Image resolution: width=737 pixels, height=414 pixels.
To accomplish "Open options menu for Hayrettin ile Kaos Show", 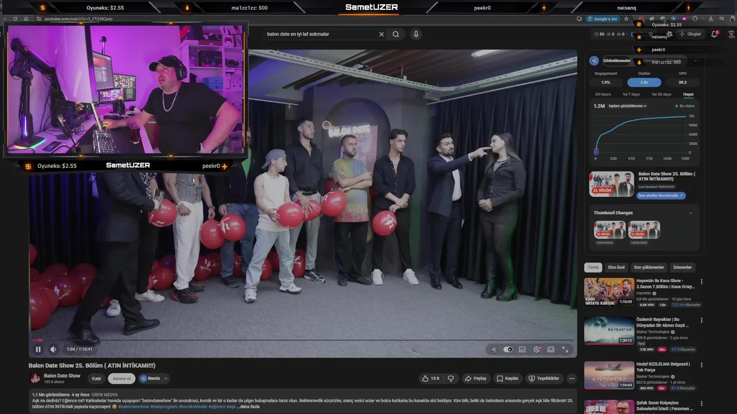I will pos(701,282).
